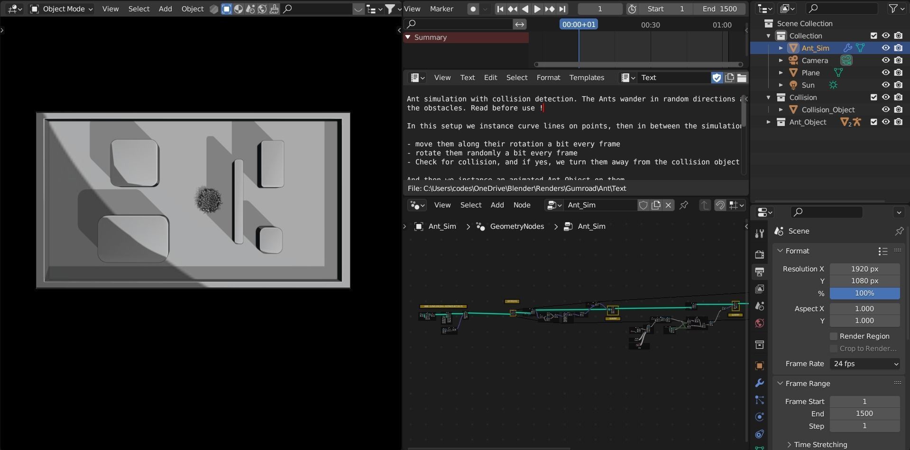Open the World properties globe icon tab
Image resolution: width=910 pixels, height=450 pixels.
759,323
